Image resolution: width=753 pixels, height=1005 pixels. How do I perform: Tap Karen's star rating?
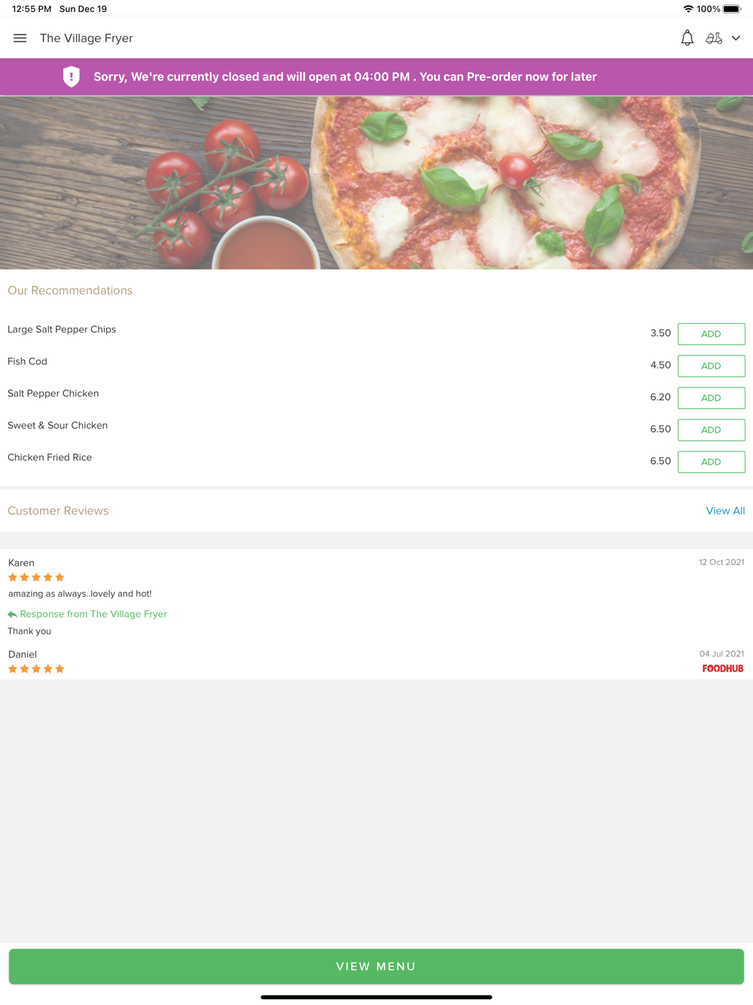pyautogui.click(x=36, y=577)
